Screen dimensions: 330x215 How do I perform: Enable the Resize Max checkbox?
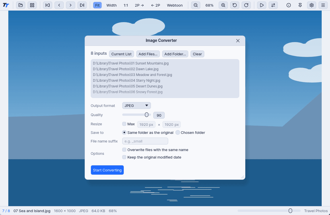point(124,124)
